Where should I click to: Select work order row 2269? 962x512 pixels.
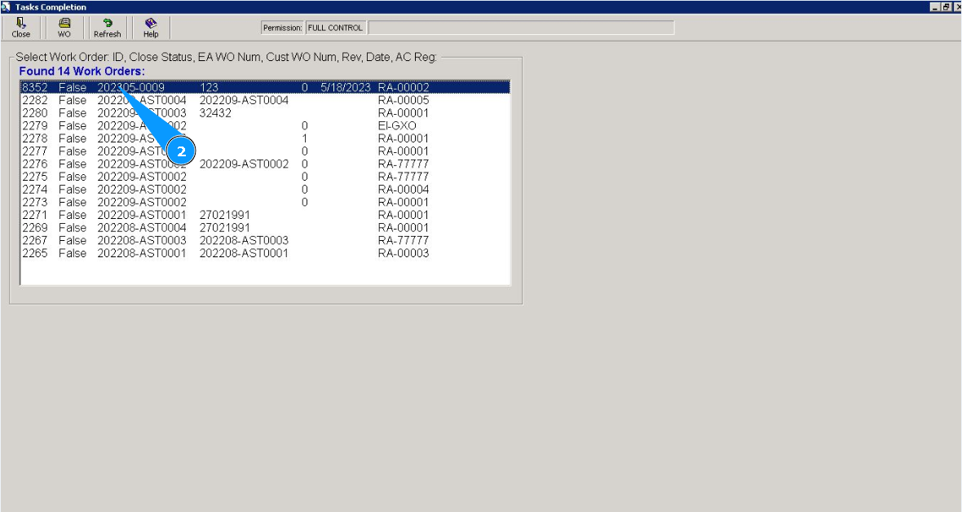pos(265,228)
